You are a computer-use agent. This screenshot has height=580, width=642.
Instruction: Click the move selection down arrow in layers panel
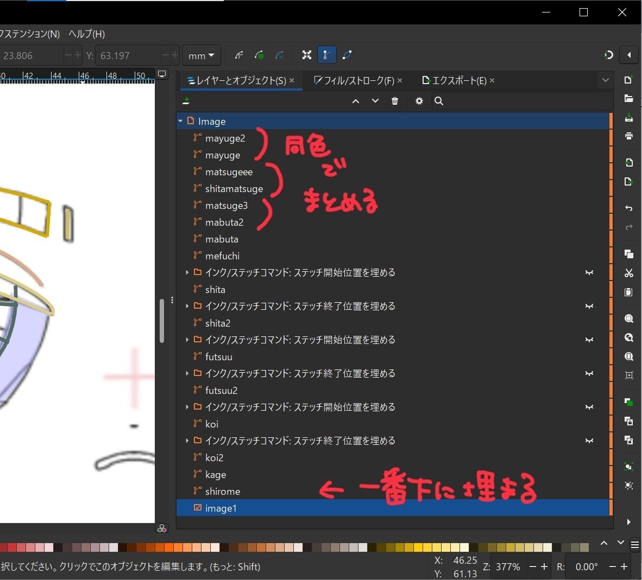pyautogui.click(x=375, y=101)
